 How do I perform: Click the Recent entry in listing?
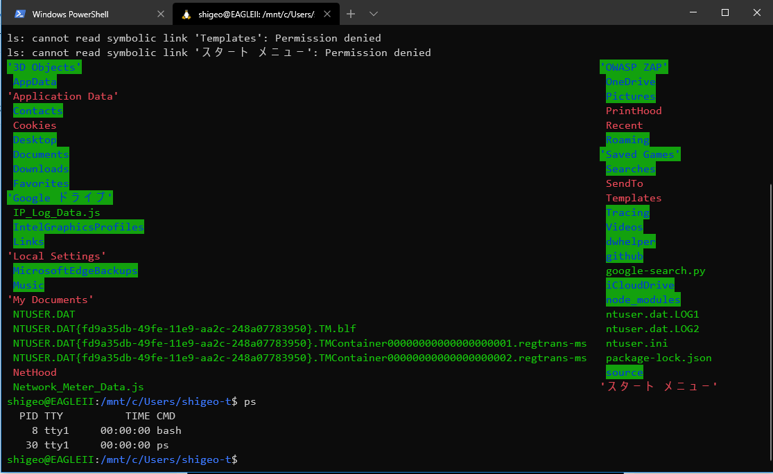625,125
